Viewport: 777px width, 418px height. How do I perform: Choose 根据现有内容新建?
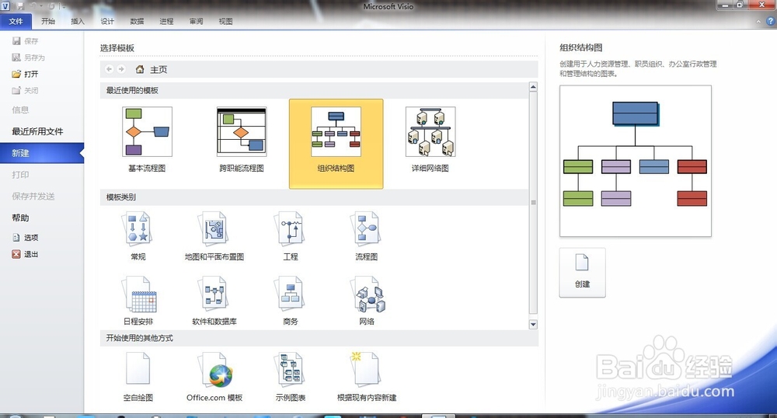tap(367, 377)
